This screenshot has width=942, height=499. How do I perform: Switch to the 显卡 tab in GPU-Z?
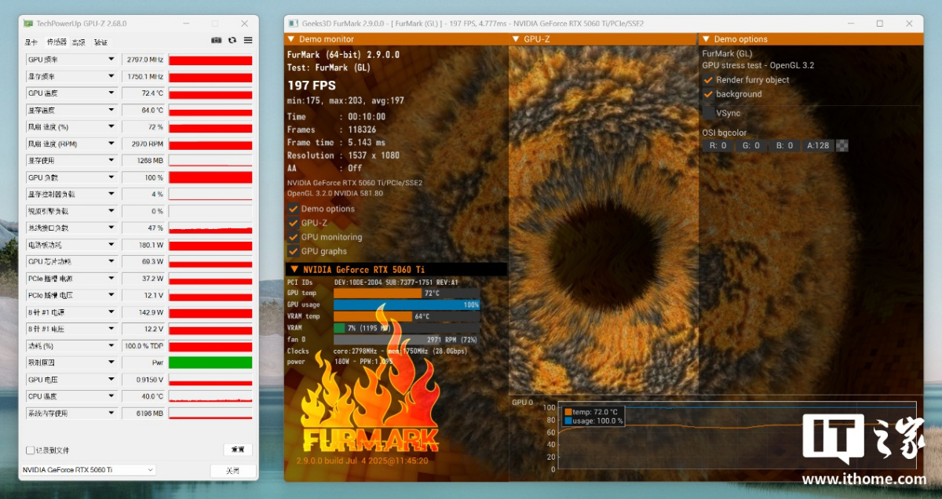31,42
